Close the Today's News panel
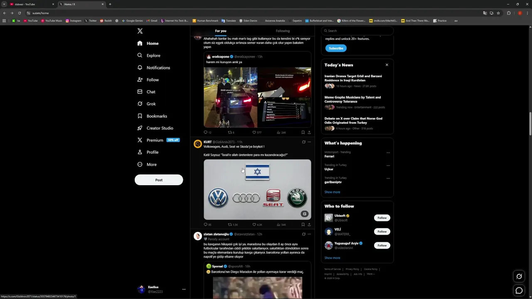 (x=387, y=65)
